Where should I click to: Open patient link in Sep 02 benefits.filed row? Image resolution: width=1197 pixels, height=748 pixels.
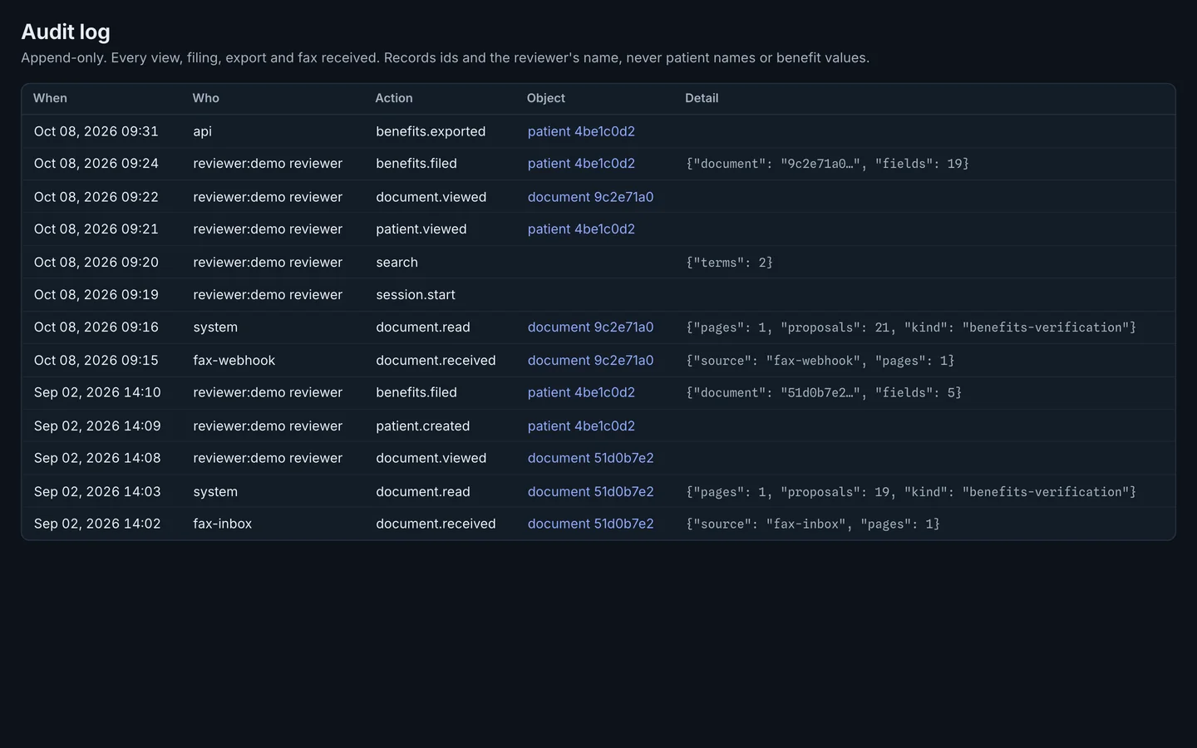click(581, 392)
